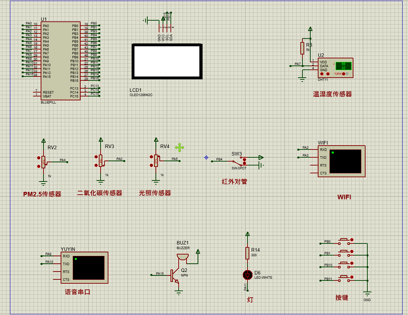
Task: Click the PA15 net label near transistor Q2
Action: point(160,273)
